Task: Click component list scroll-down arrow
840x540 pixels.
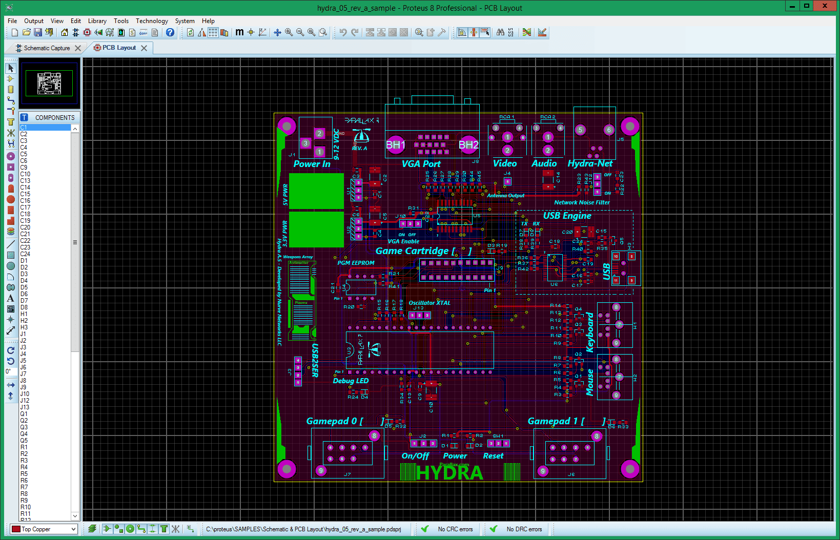Action: [x=75, y=516]
